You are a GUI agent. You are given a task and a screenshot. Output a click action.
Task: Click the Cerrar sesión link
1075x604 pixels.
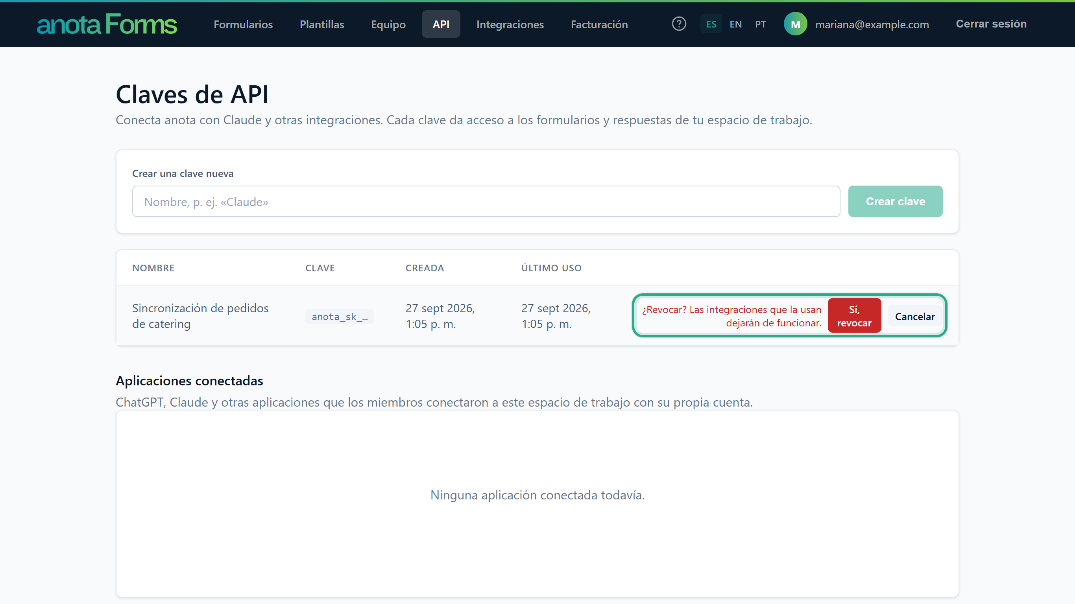pos(991,24)
